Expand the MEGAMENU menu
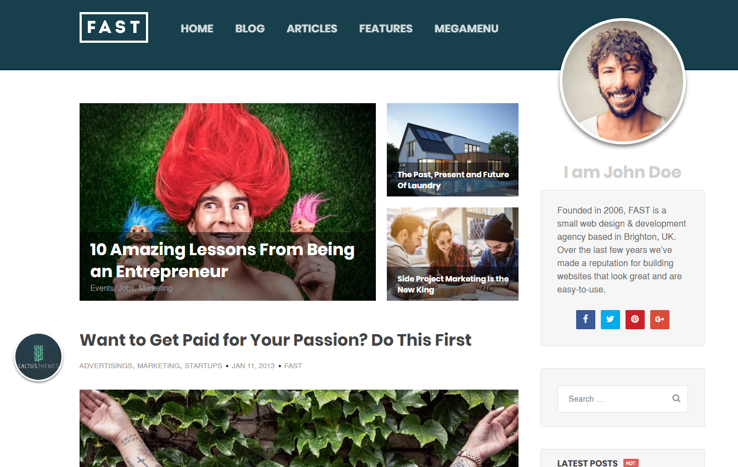The image size is (738, 467). click(466, 29)
